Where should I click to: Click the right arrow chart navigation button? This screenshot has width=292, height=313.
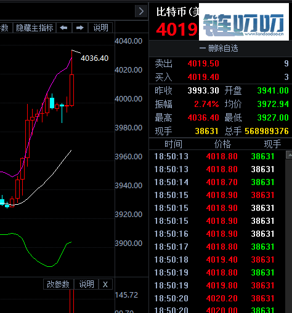point(80,28)
